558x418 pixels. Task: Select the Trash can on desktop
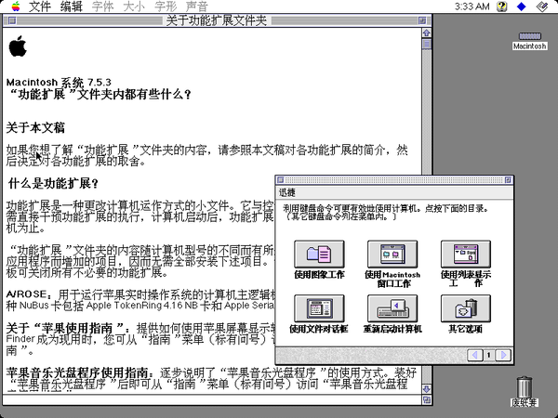525,387
